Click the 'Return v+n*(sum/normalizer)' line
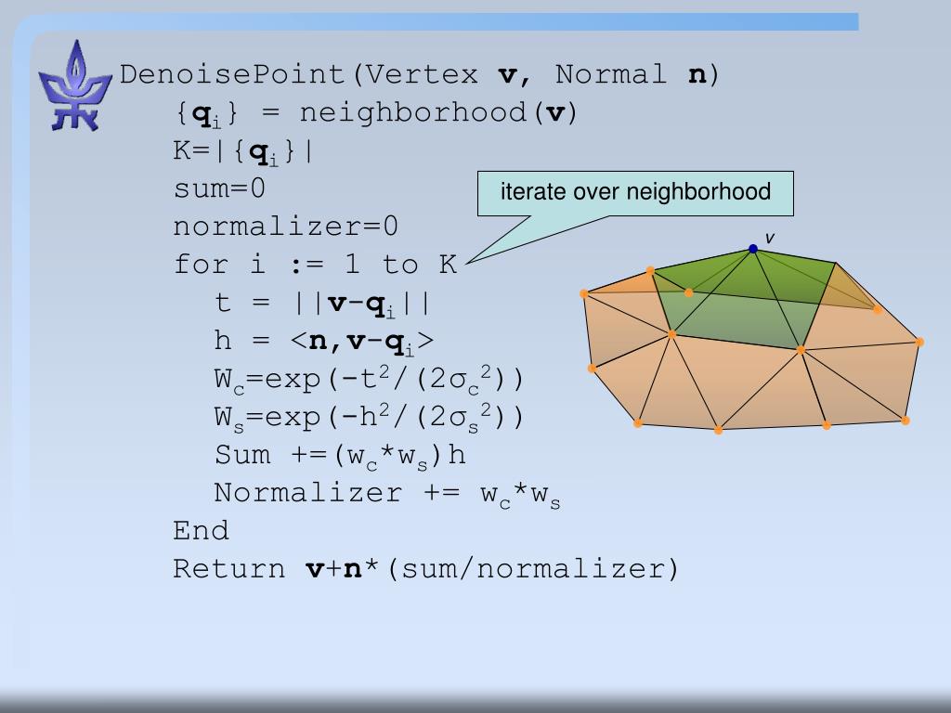The width and height of the screenshot is (951, 713). [426, 568]
